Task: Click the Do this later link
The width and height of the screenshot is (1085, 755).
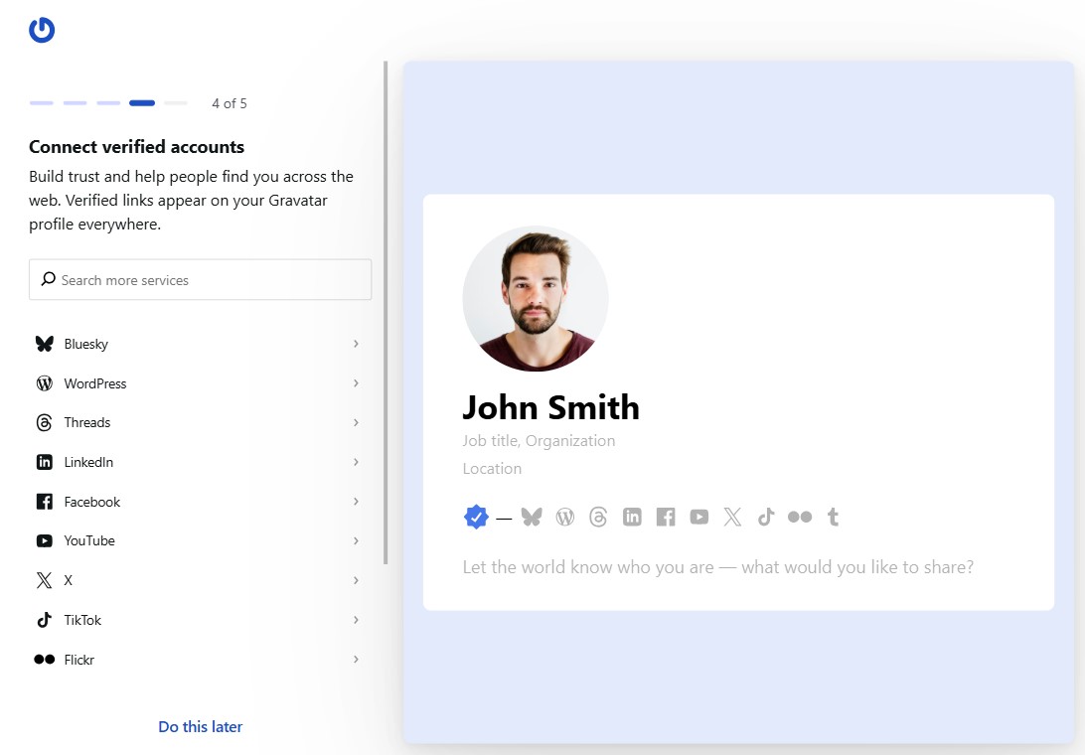Action: (200, 726)
